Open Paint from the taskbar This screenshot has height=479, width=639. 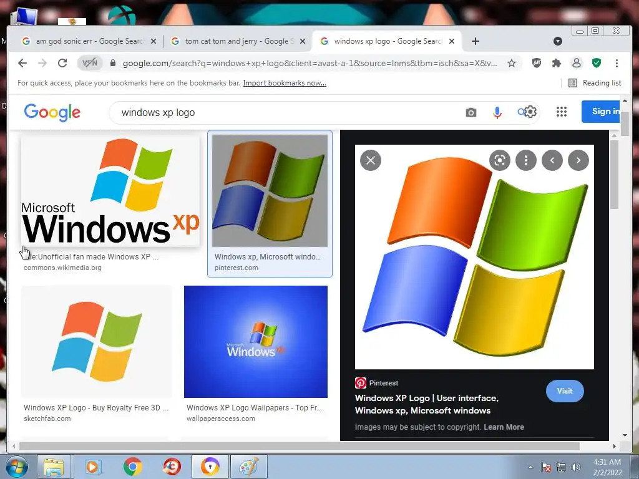click(249, 467)
